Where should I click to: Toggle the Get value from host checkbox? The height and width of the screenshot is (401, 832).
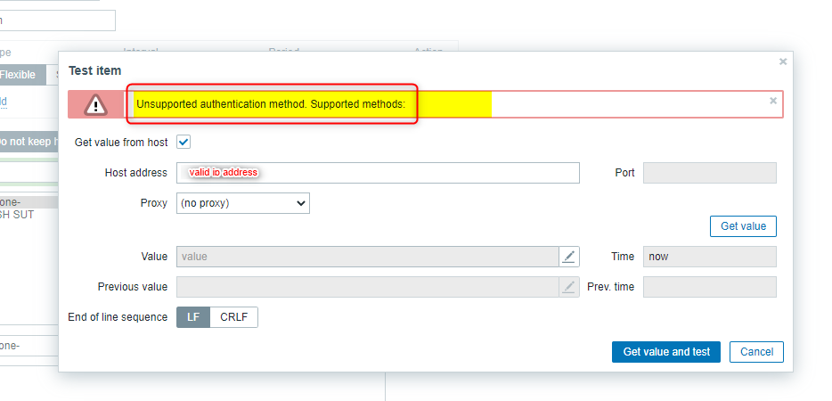(184, 142)
